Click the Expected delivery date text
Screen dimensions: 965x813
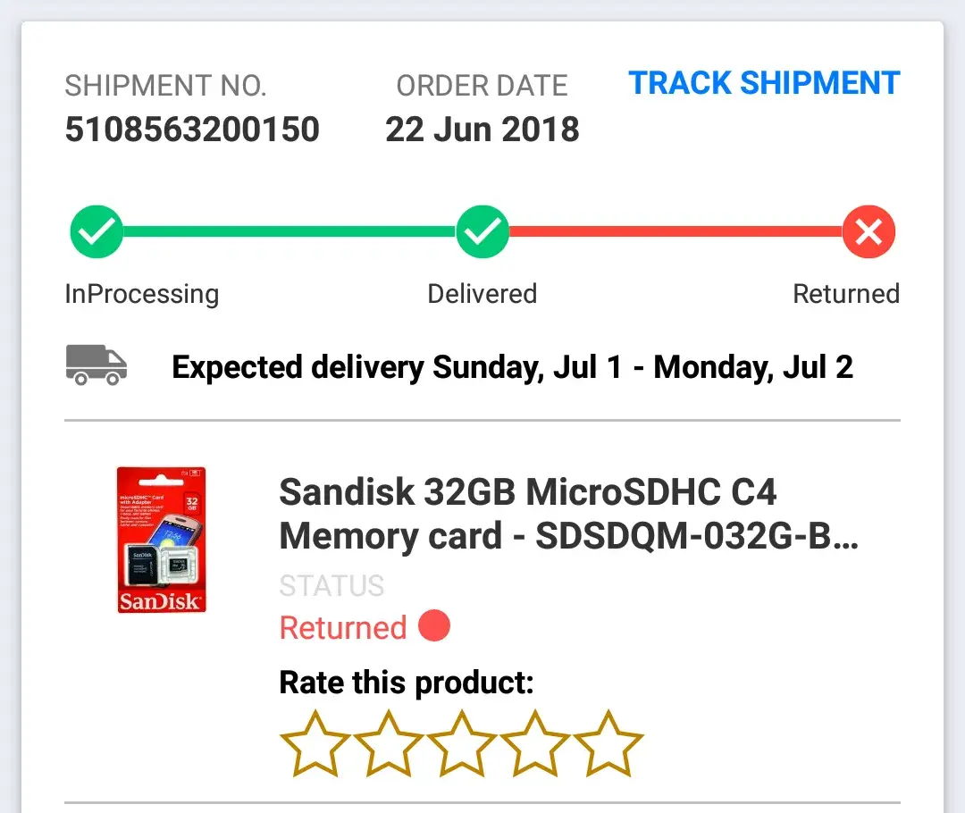click(x=512, y=367)
